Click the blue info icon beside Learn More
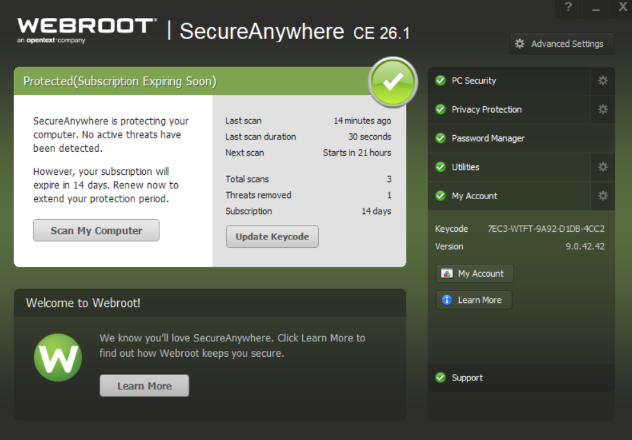632x440 pixels. point(446,300)
